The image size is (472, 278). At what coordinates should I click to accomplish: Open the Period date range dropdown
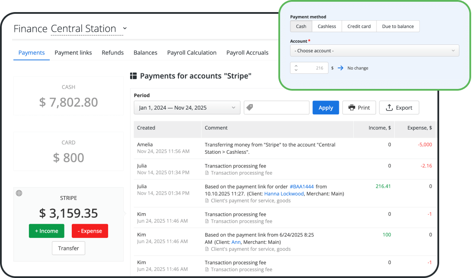point(187,108)
